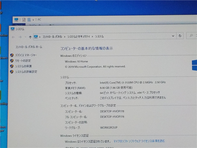Select システムとセキュリティ breadcrumb
197x148 pixels.
coord(79,36)
